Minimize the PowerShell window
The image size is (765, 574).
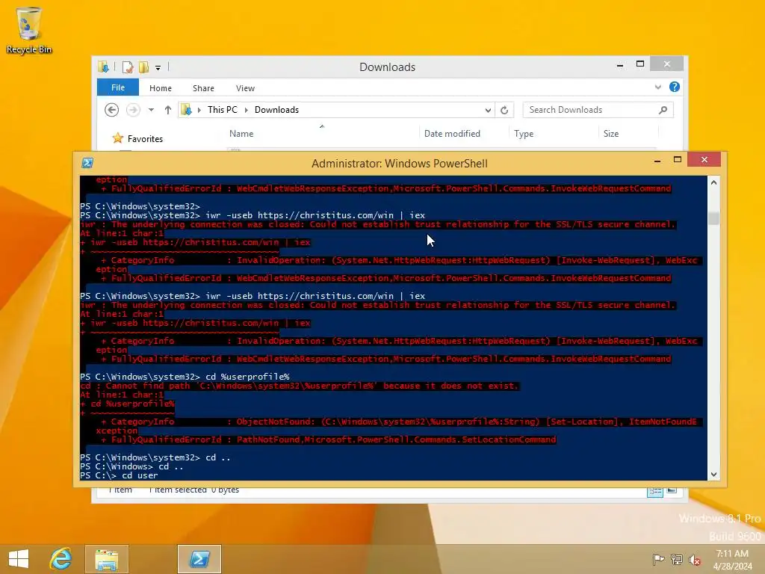tap(657, 160)
